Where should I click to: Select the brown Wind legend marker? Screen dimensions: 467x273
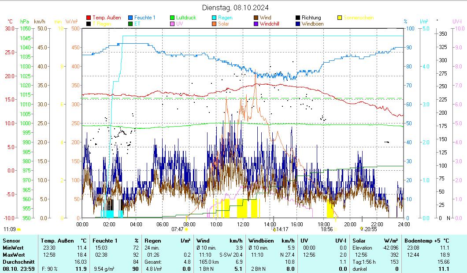point(256,18)
